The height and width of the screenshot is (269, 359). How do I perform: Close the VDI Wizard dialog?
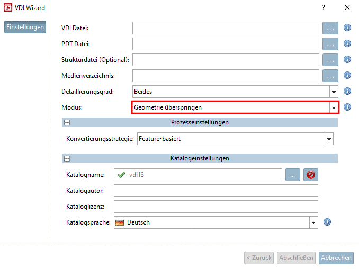click(x=347, y=7)
